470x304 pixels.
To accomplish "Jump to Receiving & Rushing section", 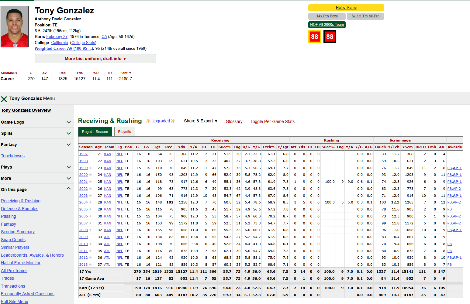I will point(21,201).
